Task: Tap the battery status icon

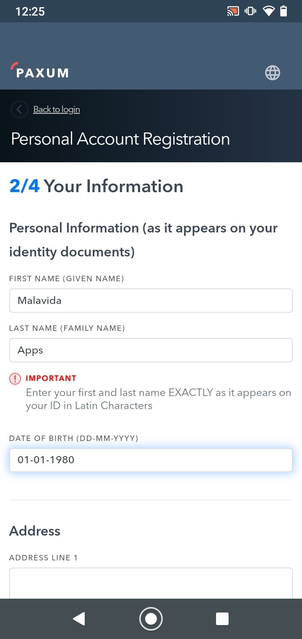Action: (284, 11)
